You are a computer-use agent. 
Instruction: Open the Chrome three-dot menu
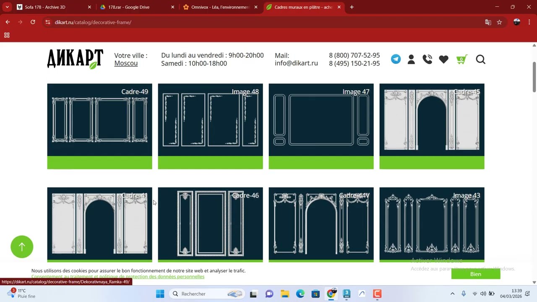[529, 22]
